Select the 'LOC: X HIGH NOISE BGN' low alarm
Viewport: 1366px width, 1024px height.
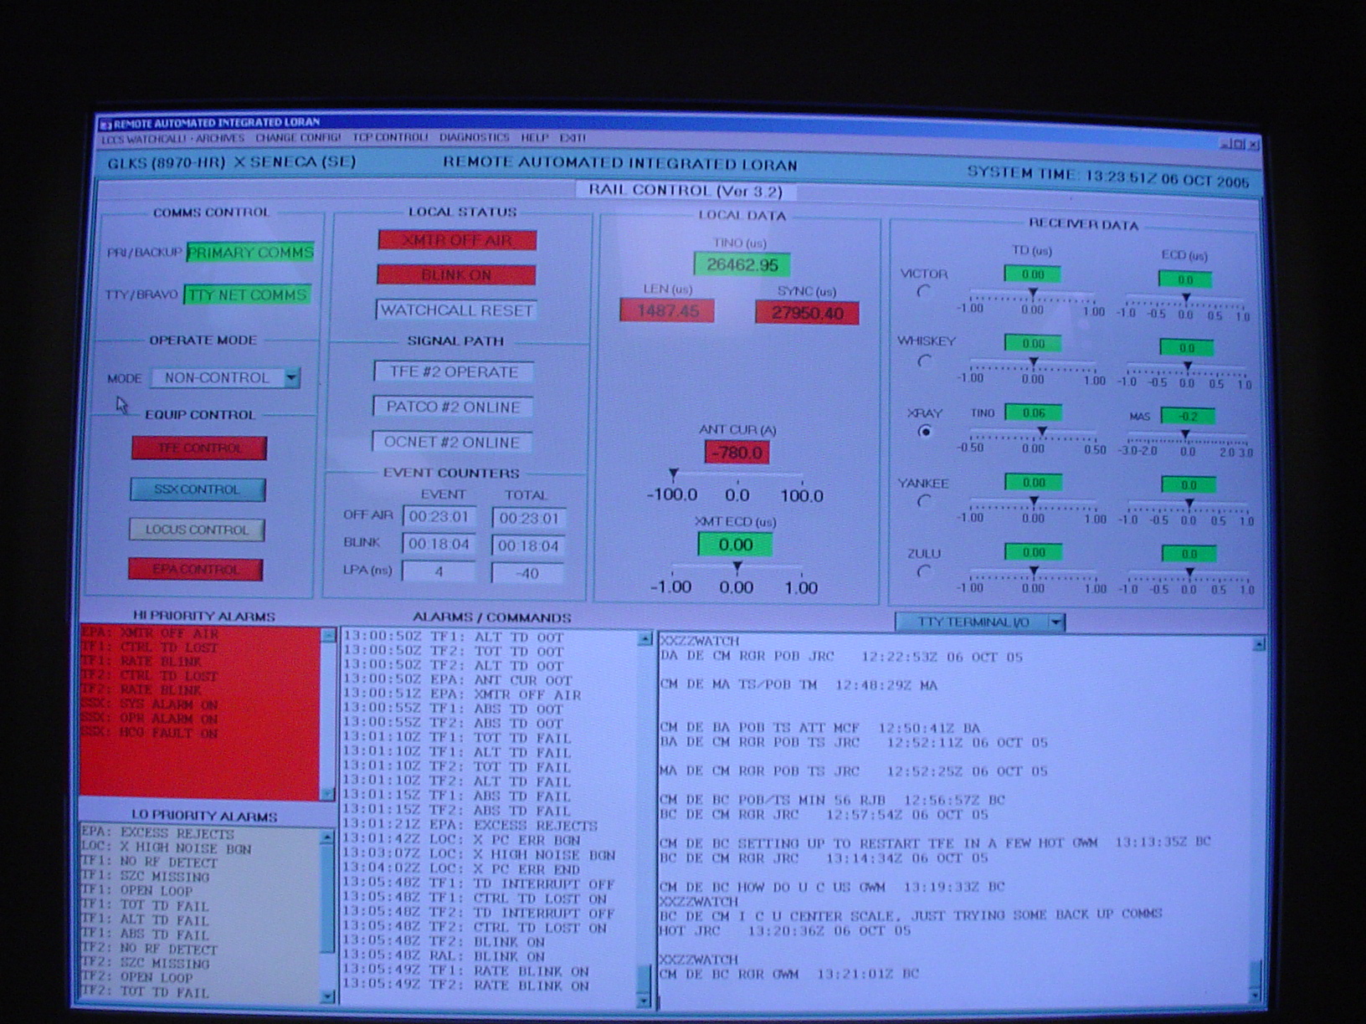point(166,848)
